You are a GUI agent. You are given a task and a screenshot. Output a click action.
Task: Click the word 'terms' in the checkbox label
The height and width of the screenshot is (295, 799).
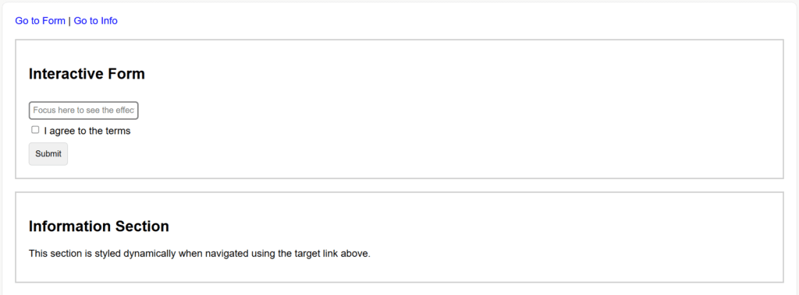point(118,132)
